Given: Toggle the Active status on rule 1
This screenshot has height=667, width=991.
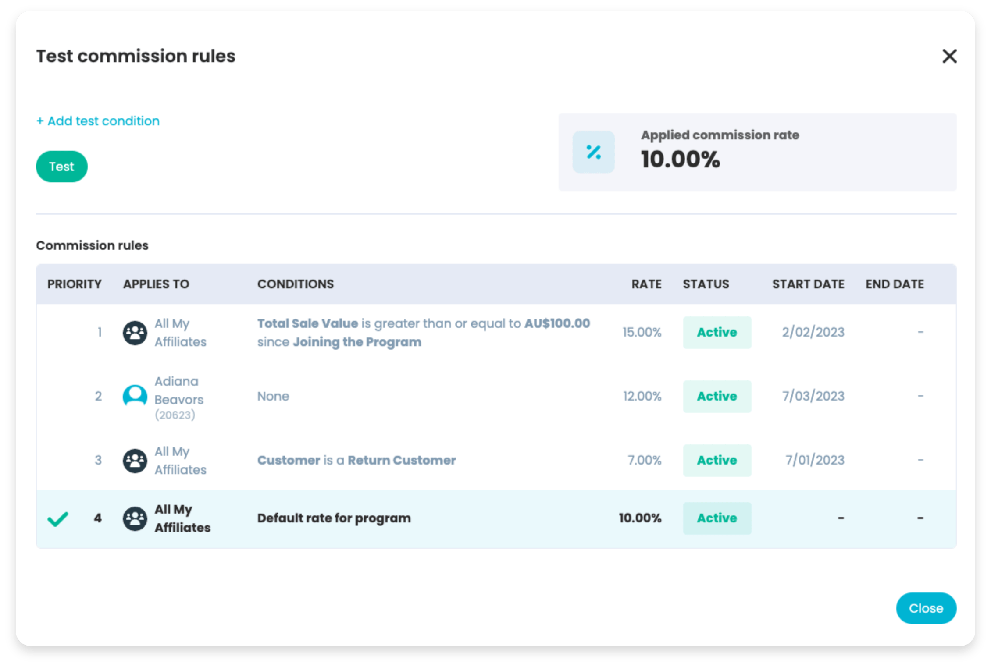Looking at the screenshot, I should click(x=717, y=333).
